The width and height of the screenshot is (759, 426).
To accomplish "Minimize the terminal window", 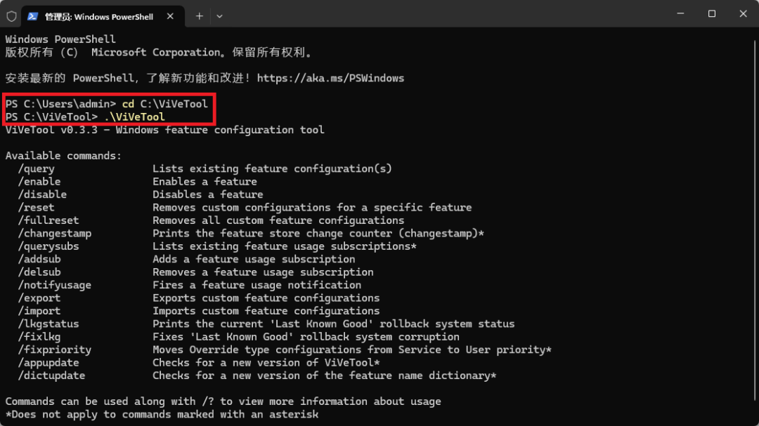I will click(680, 13).
